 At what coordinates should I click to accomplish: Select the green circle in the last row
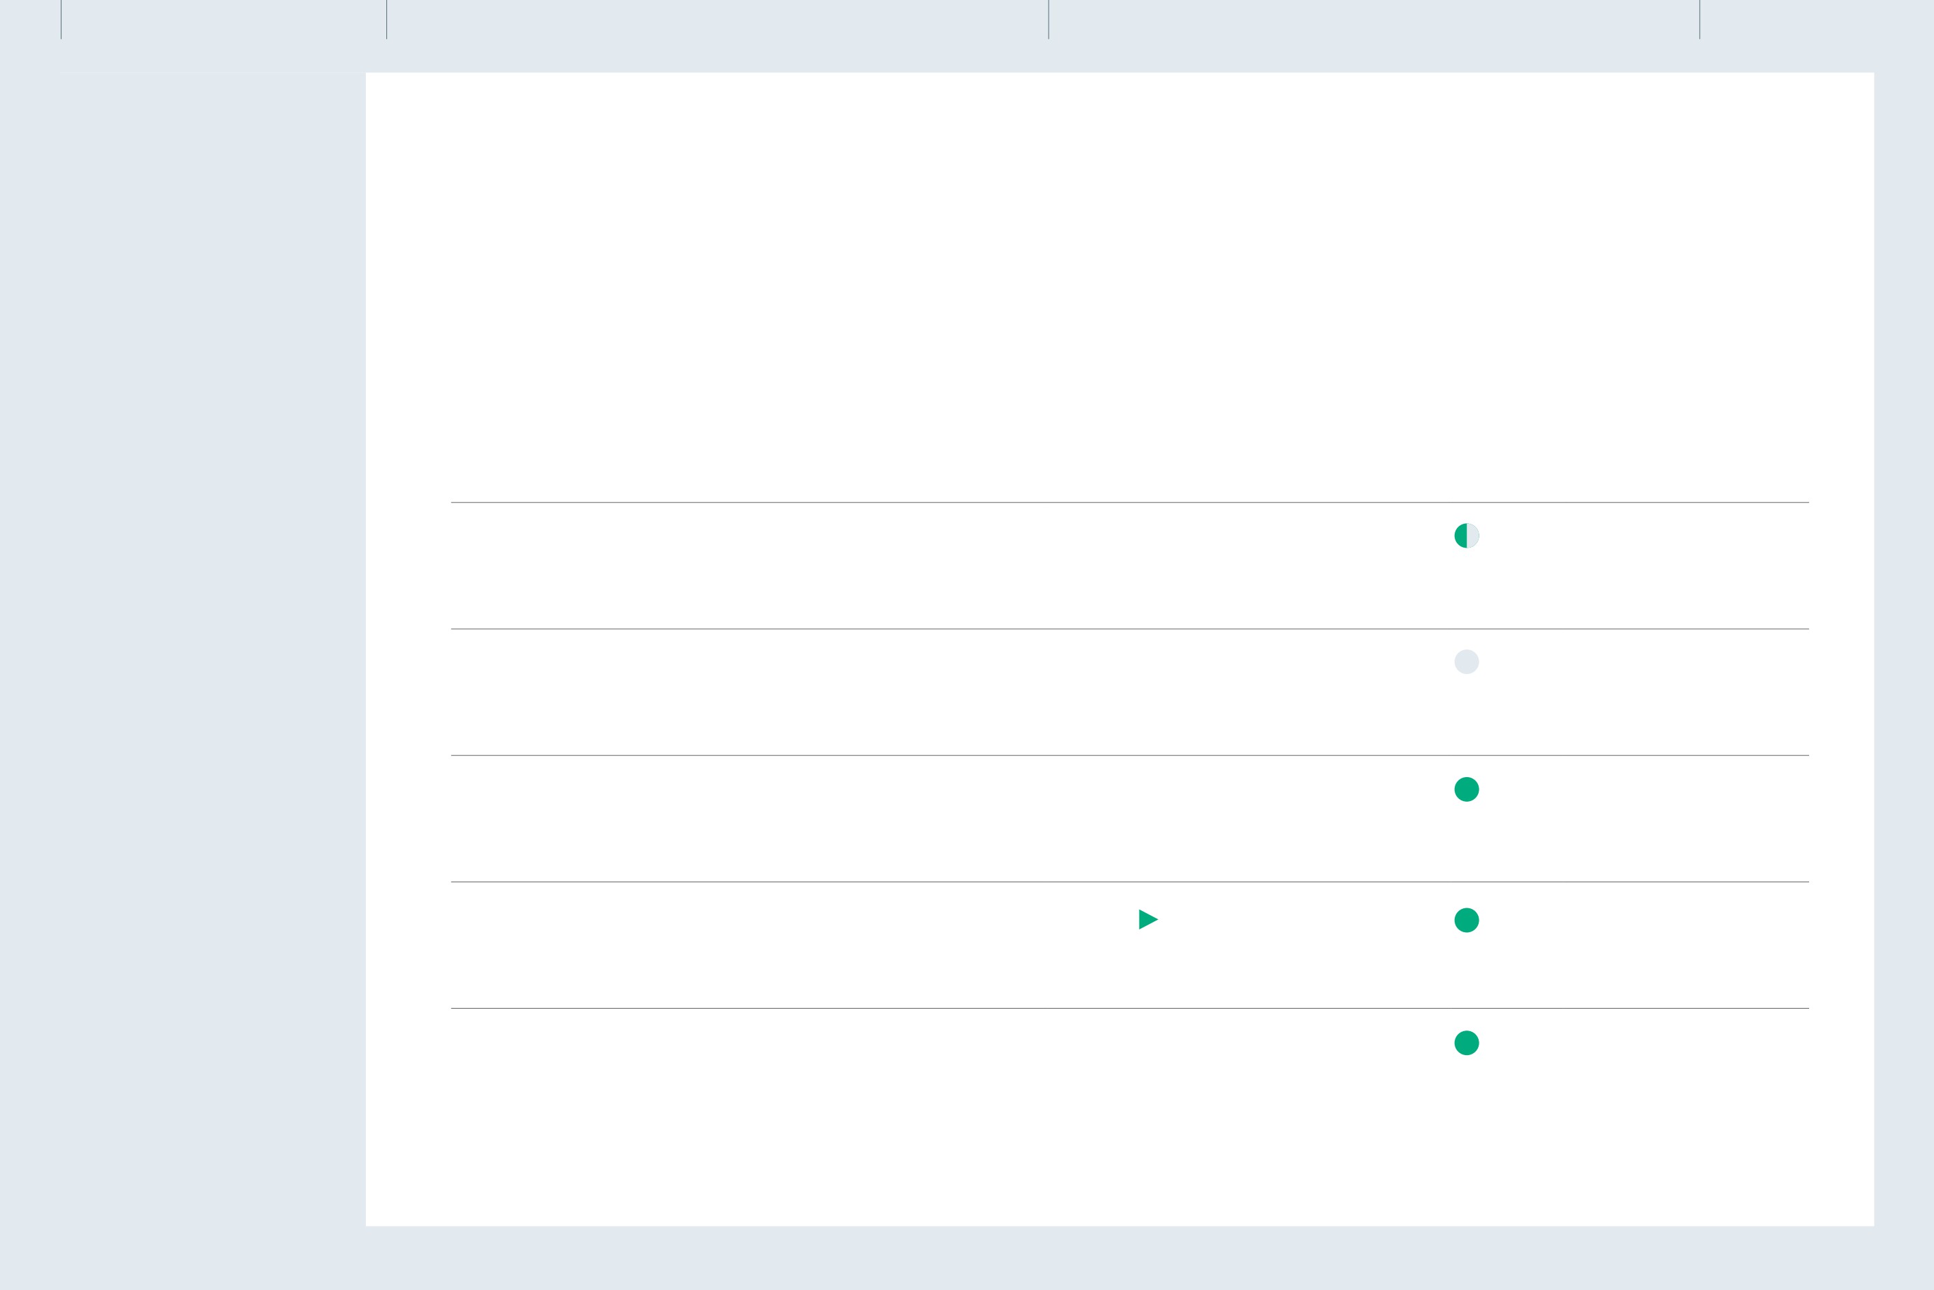pyautogui.click(x=1466, y=1042)
